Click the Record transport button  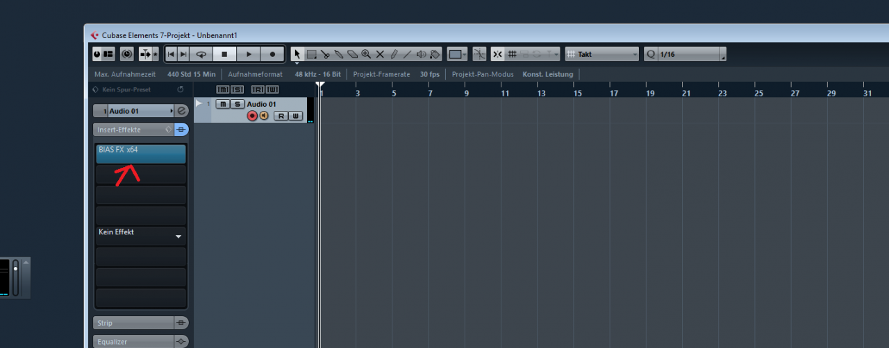coord(272,54)
